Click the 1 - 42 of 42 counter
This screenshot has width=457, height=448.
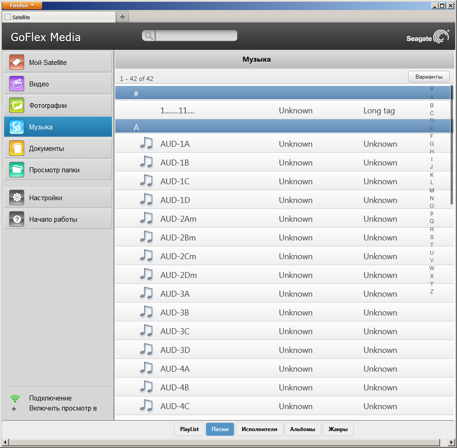pos(136,79)
